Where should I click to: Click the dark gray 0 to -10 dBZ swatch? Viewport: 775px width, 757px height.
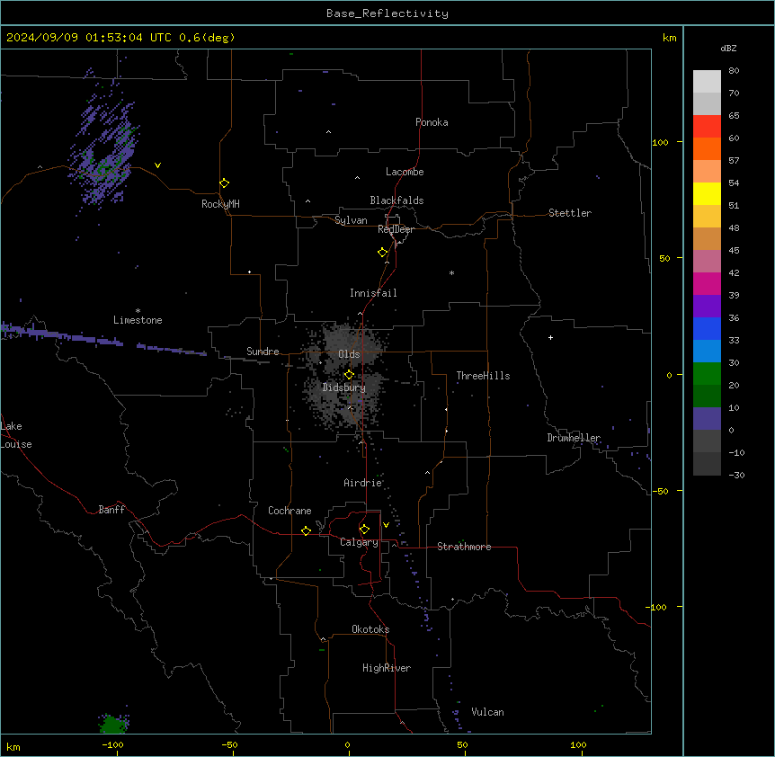707,441
